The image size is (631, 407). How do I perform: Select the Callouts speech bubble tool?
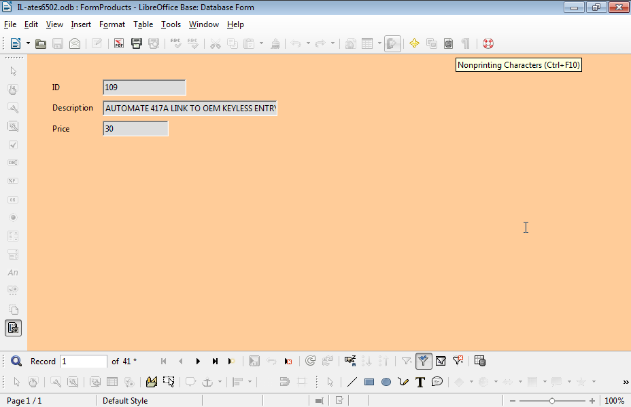coord(437,382)
